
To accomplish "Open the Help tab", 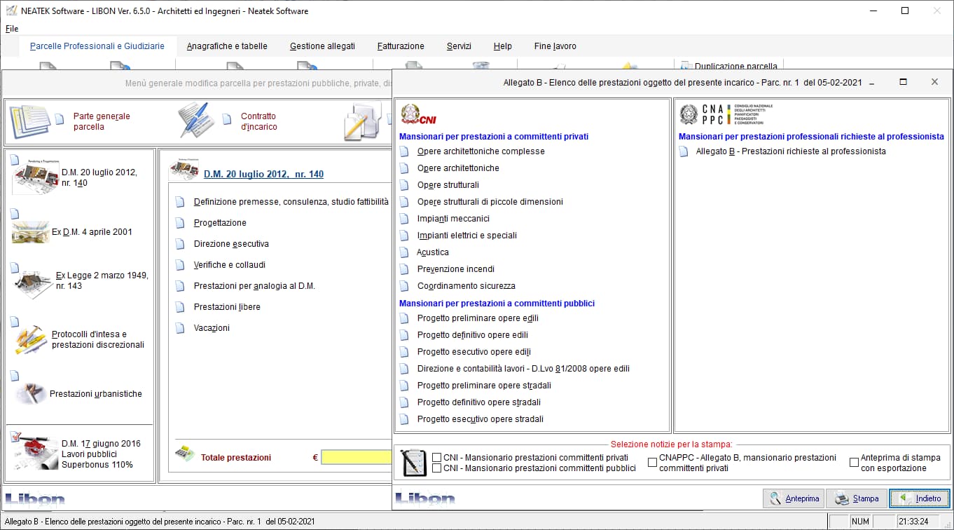I will 502,46.
